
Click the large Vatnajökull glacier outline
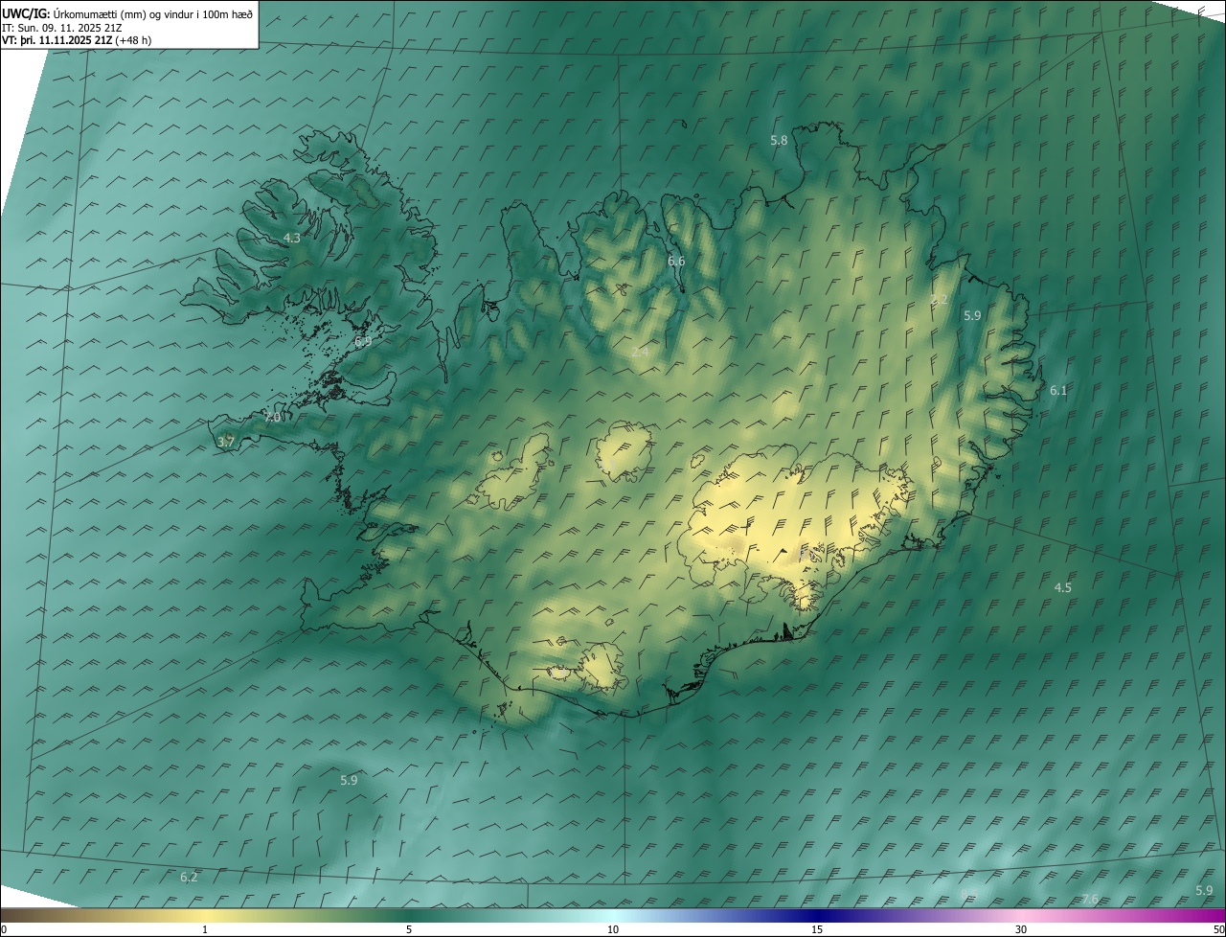[795, 527]
